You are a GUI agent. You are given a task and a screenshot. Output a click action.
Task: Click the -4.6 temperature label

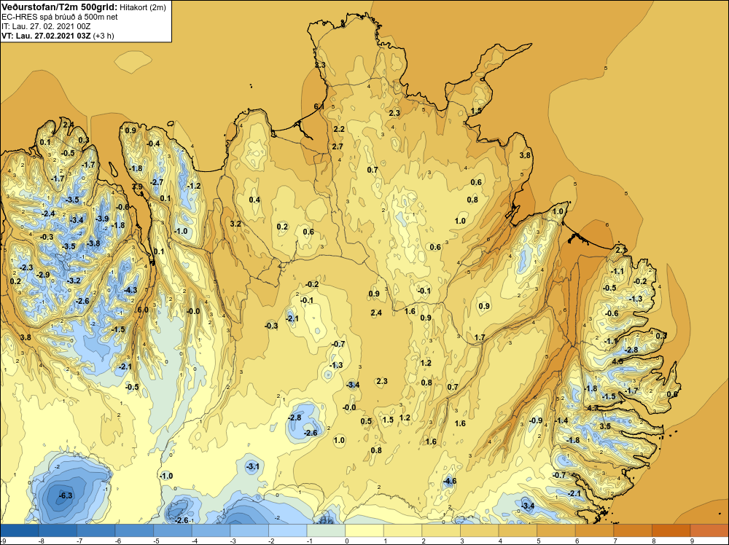tap(449, 481)
